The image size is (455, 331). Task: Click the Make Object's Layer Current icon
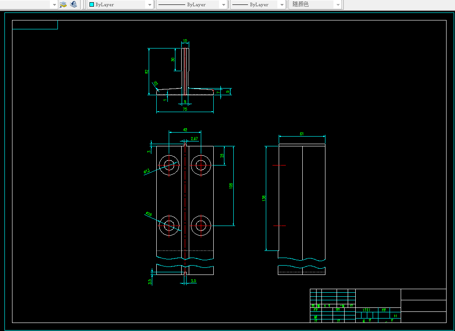point(63,4)
